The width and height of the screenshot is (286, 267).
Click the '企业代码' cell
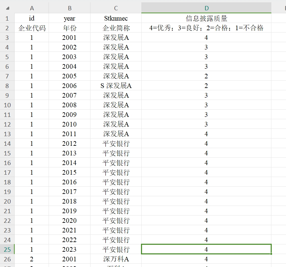(32, 28)
